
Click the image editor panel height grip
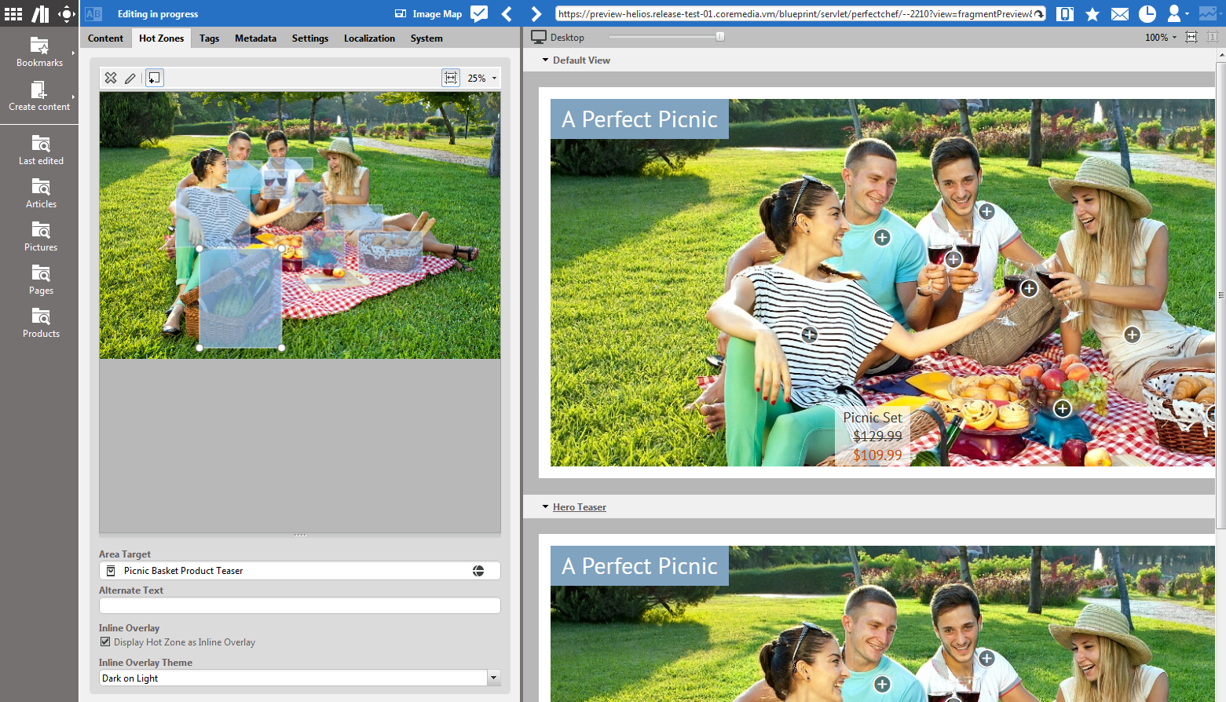300,535
